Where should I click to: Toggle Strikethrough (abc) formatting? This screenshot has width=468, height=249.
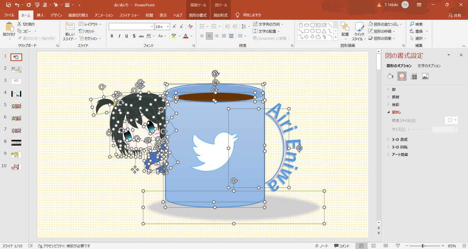pyautogui.click(x=142, y=36)
